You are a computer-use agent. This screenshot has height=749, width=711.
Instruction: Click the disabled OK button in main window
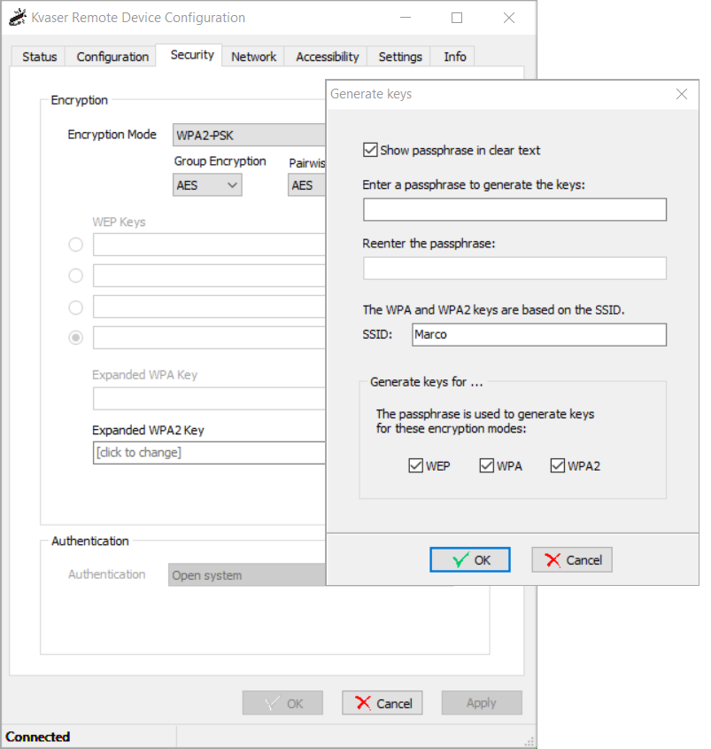click(282, 703)
